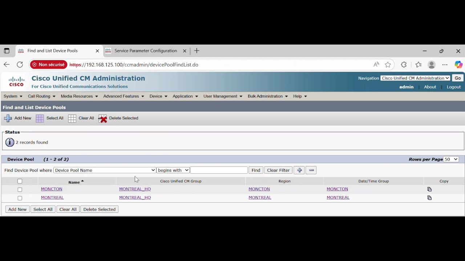Open the Copilot sidebar icon

458,65
